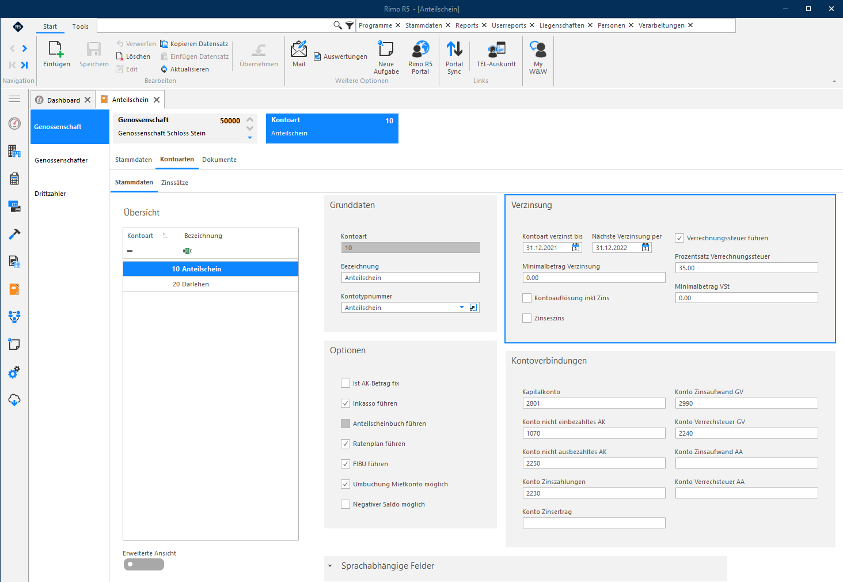This screenshot has height=582, width=843.
Task: Uncheck Verrechnungssteuer führen checkbox
Action: [679, 238]
